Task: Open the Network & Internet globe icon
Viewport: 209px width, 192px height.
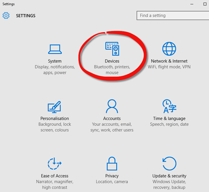Action: click(169, 49)
